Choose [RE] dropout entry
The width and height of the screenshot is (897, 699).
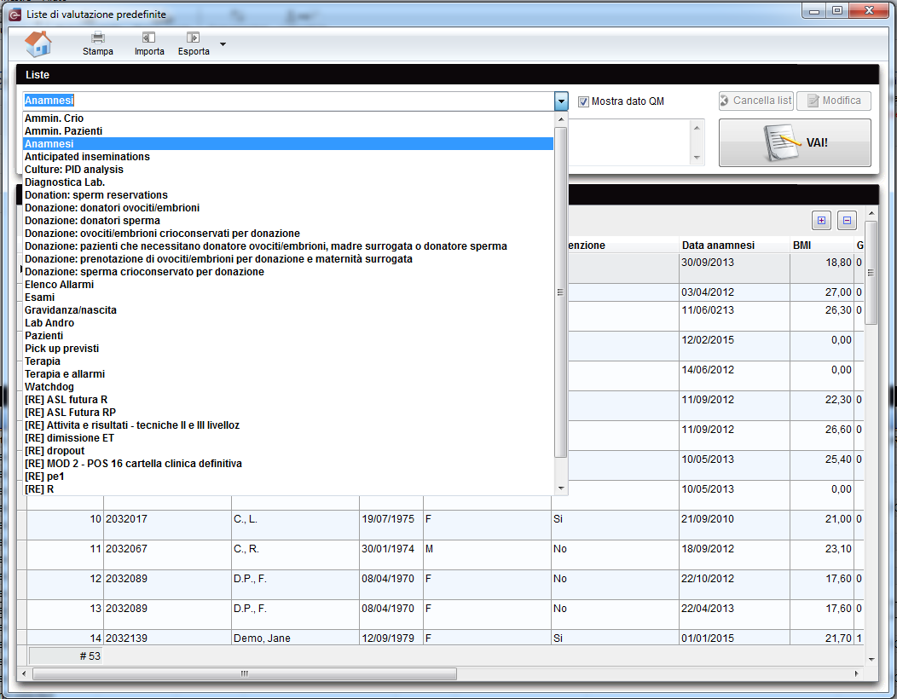[x=287, y=451]
